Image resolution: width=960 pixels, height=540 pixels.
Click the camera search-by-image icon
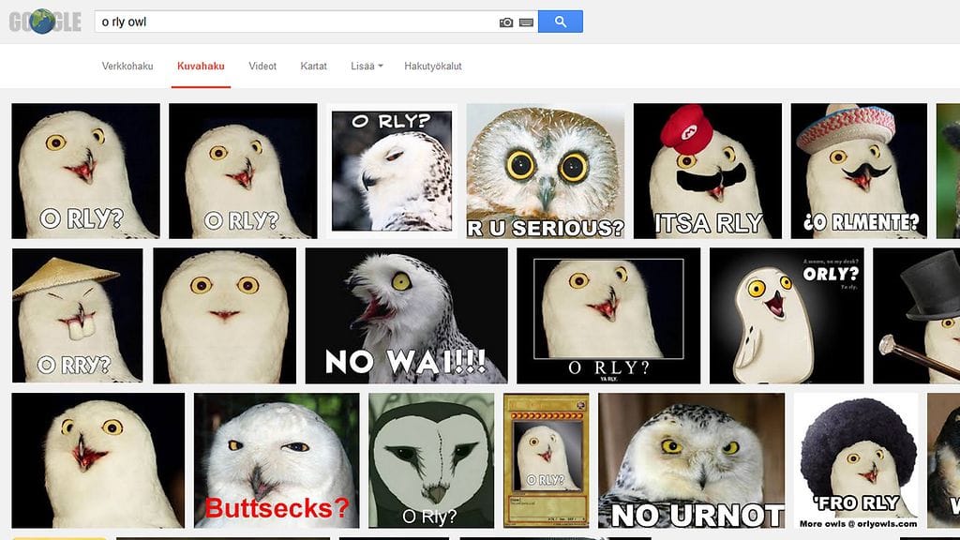click(506, 22)
